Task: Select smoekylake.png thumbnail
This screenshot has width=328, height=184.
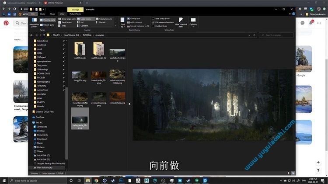Action: pos(118,98)
